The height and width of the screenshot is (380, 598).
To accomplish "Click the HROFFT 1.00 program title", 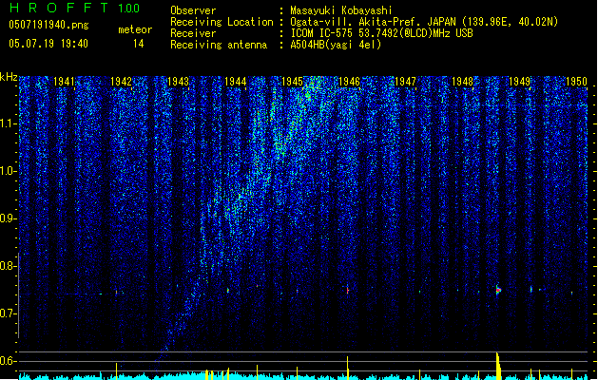I will point(74,8).
